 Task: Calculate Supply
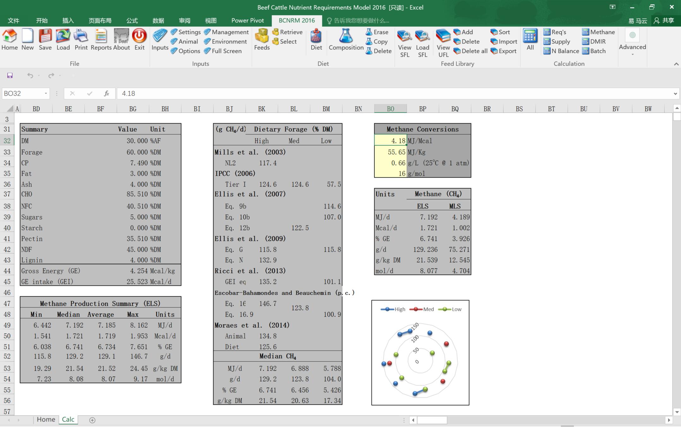click(x=557, y=41)
